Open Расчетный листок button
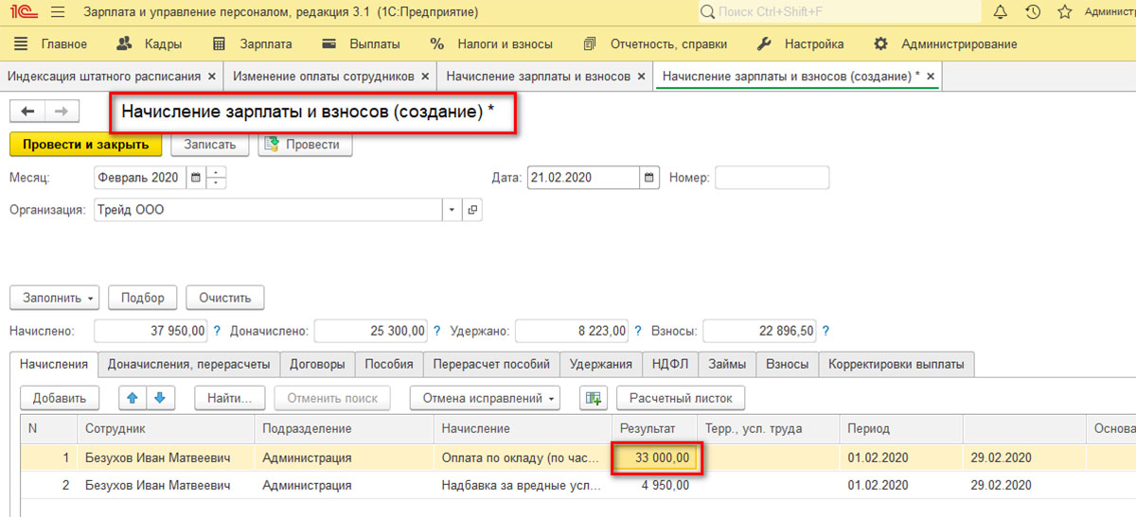This screenshot has height=517, width=1136. [680, 398]
